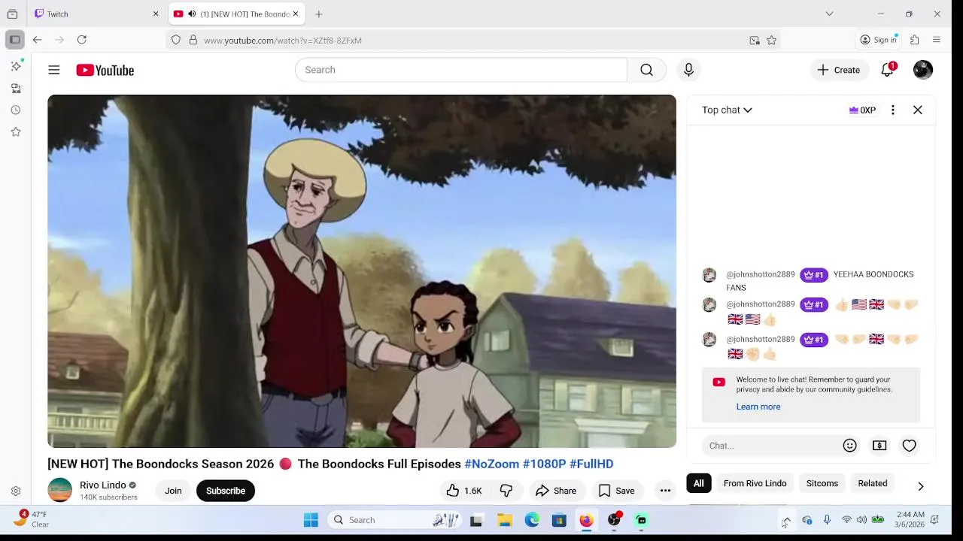Select the Related filter chip
The image size is (963, 541).
tap(873, 483)
